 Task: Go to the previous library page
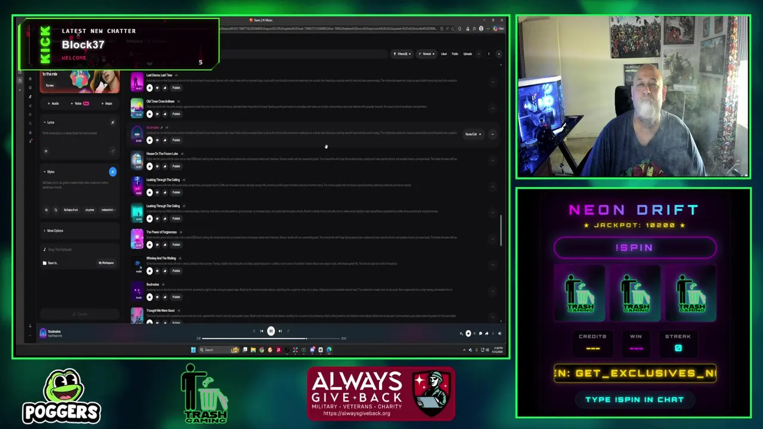[x=480, y=54]
